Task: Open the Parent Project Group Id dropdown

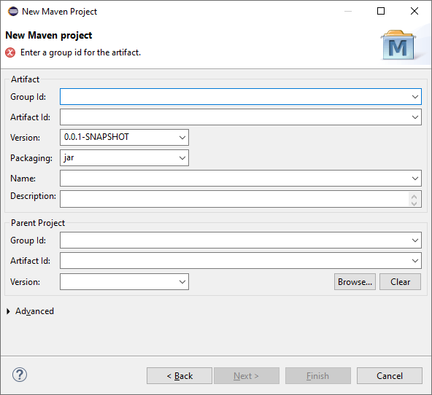Action: 415,240
